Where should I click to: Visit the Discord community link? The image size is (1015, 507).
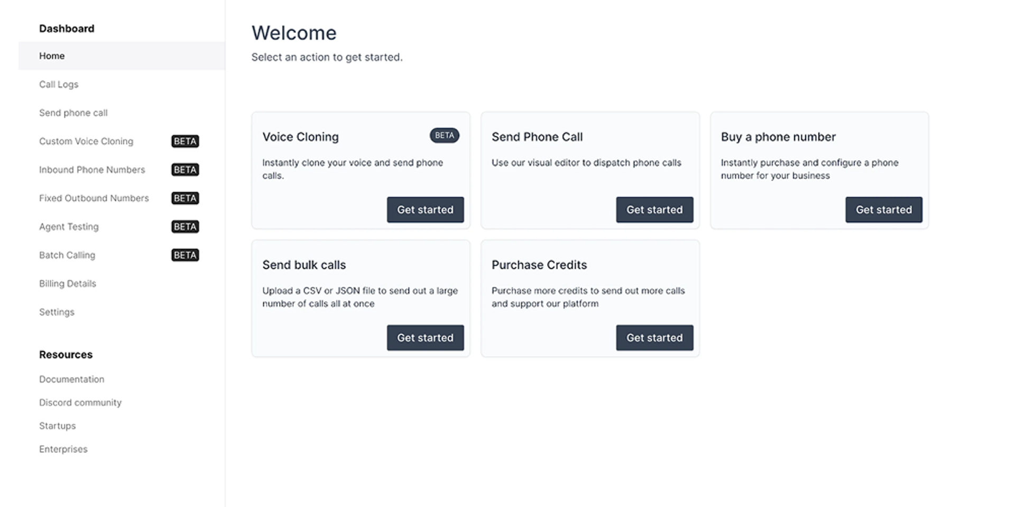point(80,403)
